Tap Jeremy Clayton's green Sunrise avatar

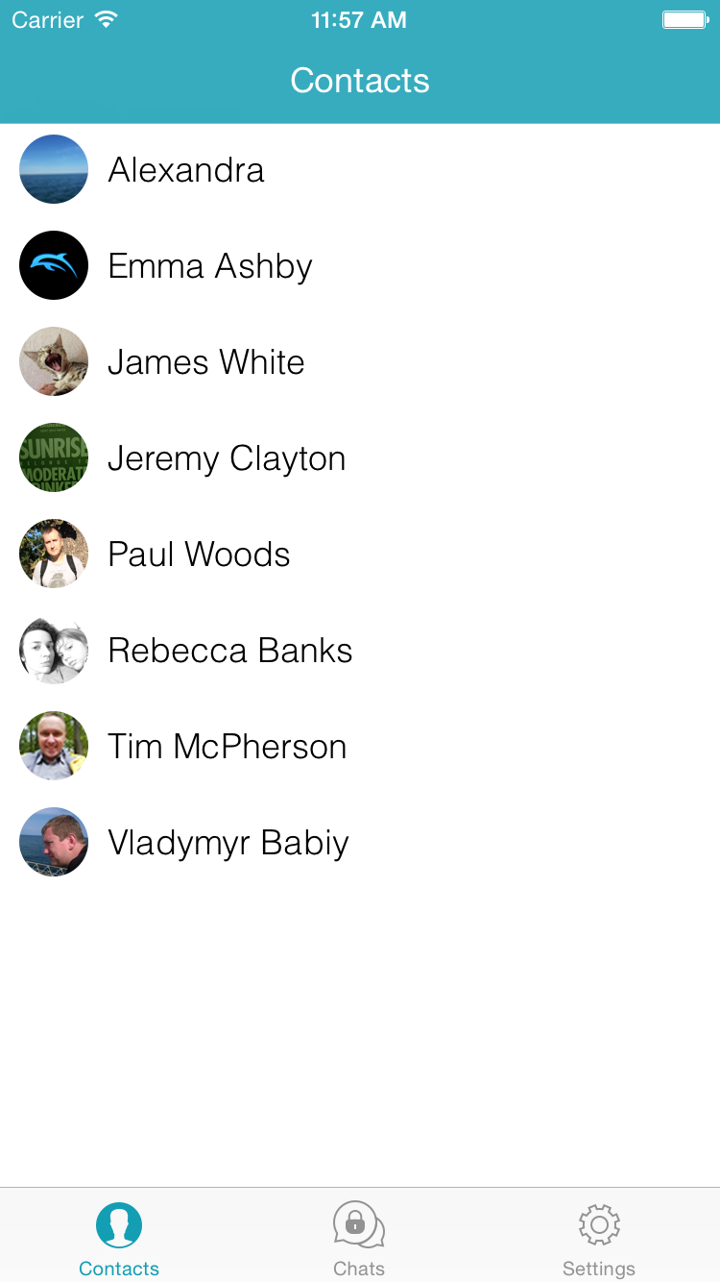pyautogui.click(x=54, y=457)
